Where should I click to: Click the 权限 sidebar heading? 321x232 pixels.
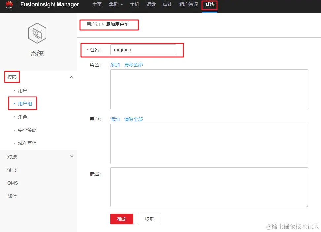(12, 77)
